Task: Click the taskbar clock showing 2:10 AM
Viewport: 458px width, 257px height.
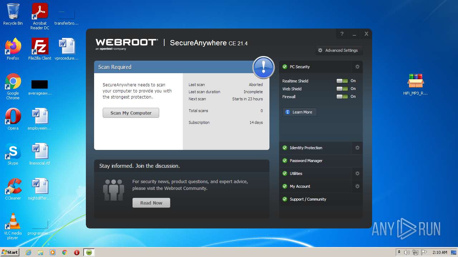Action: click(x=440, y=252)
